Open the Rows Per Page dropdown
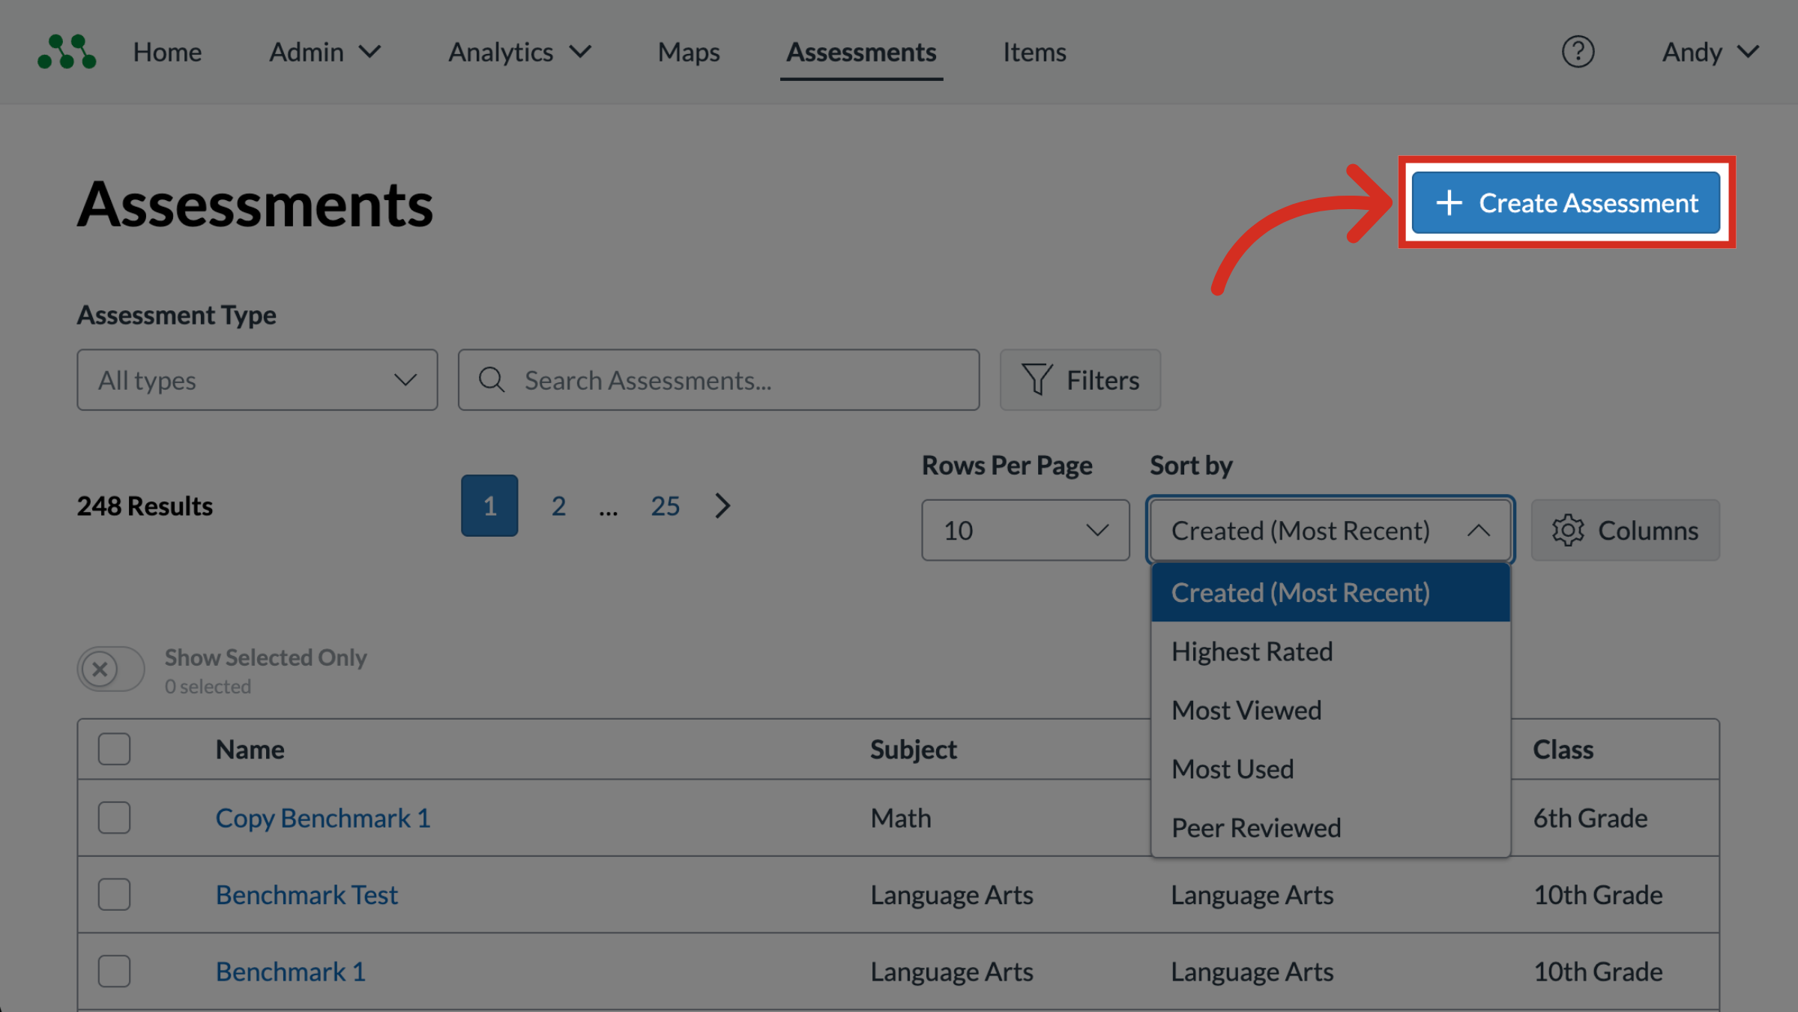 pyautogui.click(x=1025, y=531)
